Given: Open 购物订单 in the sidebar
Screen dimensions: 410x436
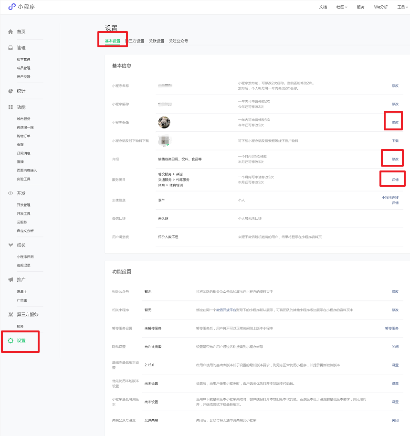Looking at the screenshot, I should (x=24, y=136).
